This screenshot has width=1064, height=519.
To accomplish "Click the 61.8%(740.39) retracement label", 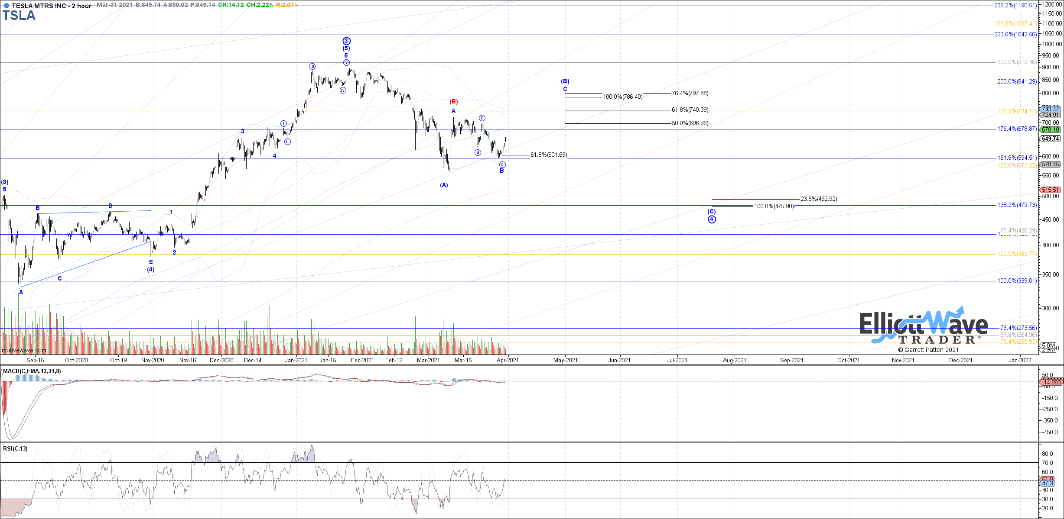I will tap(690, 110).
